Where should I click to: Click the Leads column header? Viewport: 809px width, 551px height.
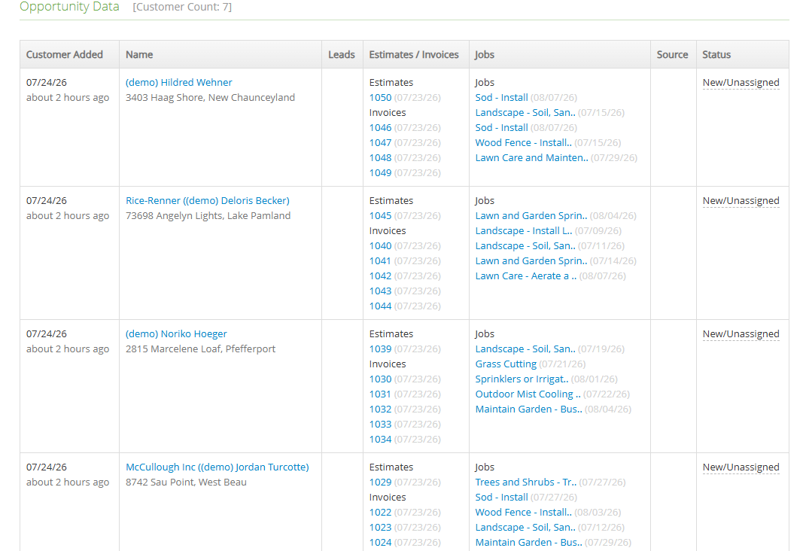342,55
